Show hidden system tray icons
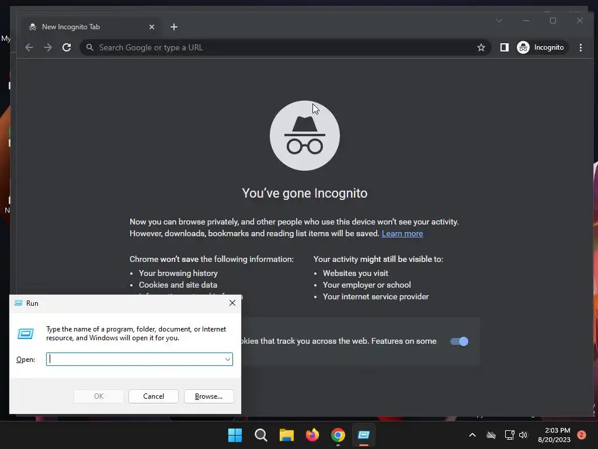This screenshot has width=598, height=449. (x=472, y=435)
